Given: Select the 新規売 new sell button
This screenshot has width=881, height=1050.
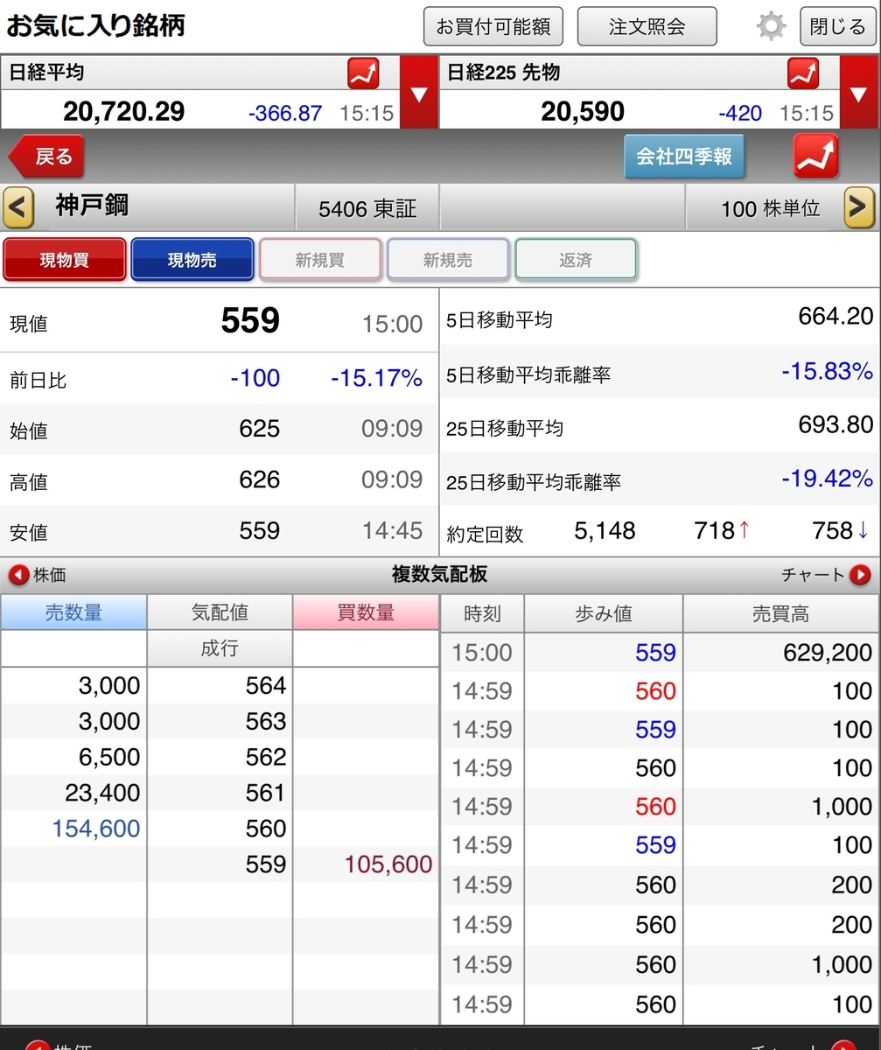Looking at the screenshot, I should coord(448,260).
